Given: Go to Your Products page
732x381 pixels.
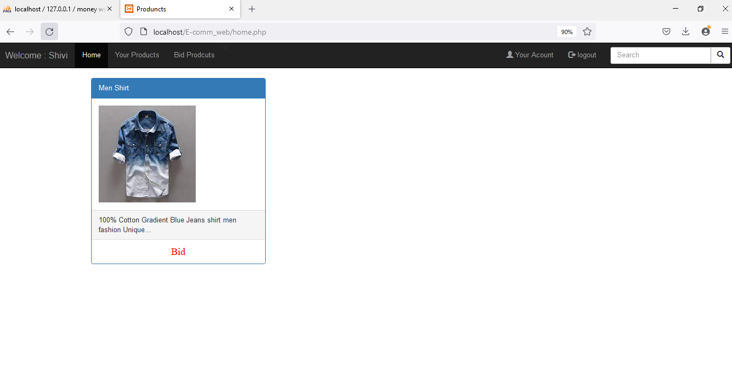Looking at the screenshot, I should 137,55.
